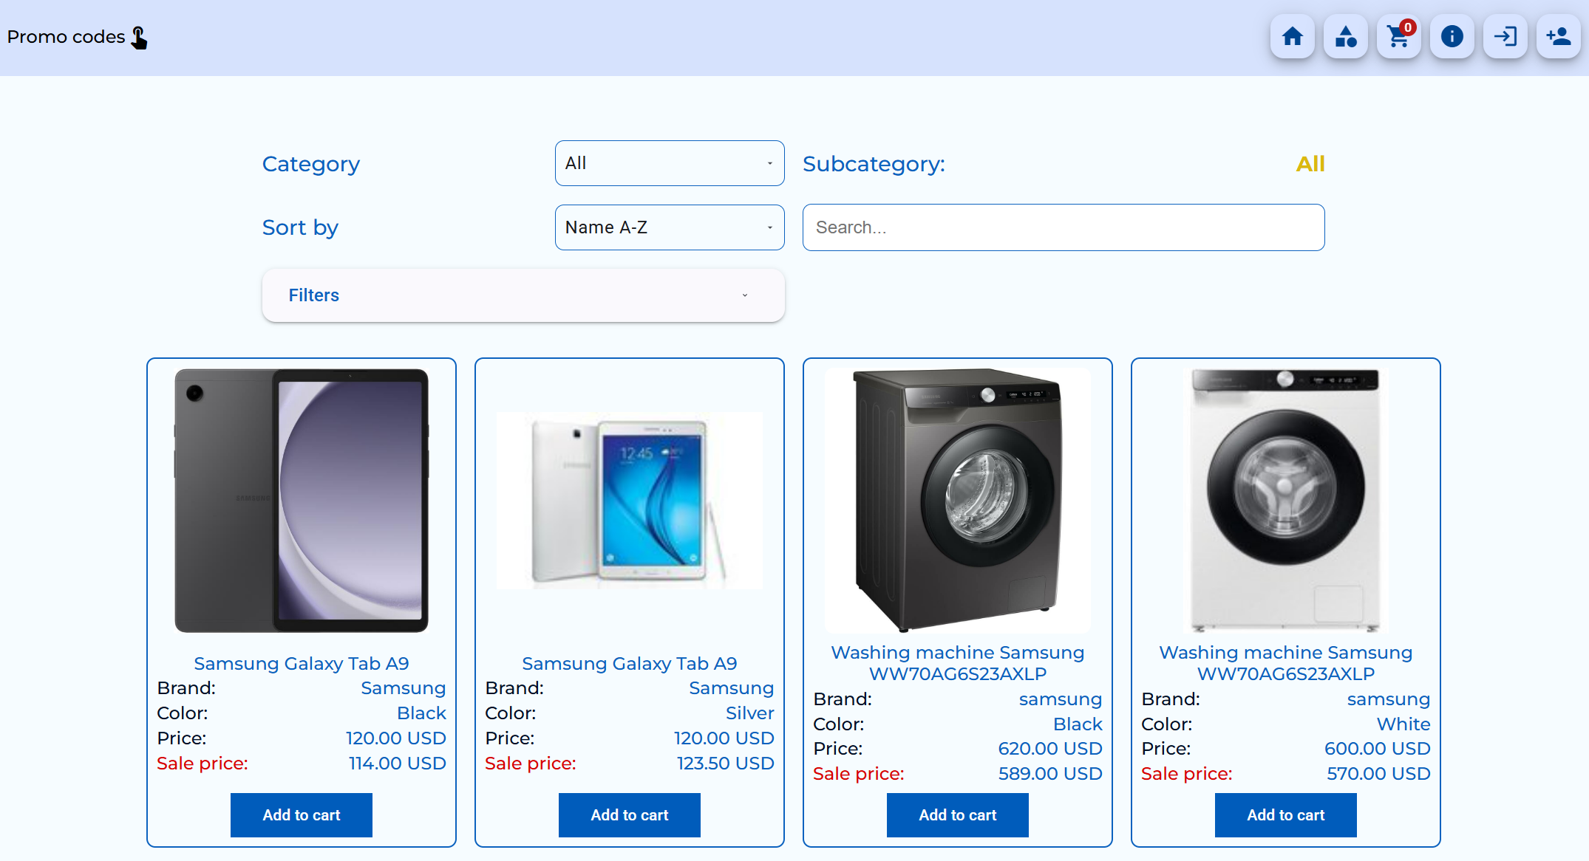Click the pointing hand promo icon
Viewport: 1589px width, 861px height.
pyautogui.click(x=139, y=37)
